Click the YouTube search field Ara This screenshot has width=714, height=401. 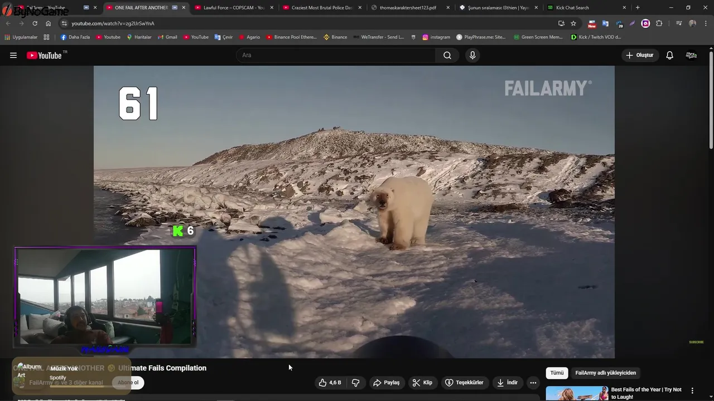(336, 55)
